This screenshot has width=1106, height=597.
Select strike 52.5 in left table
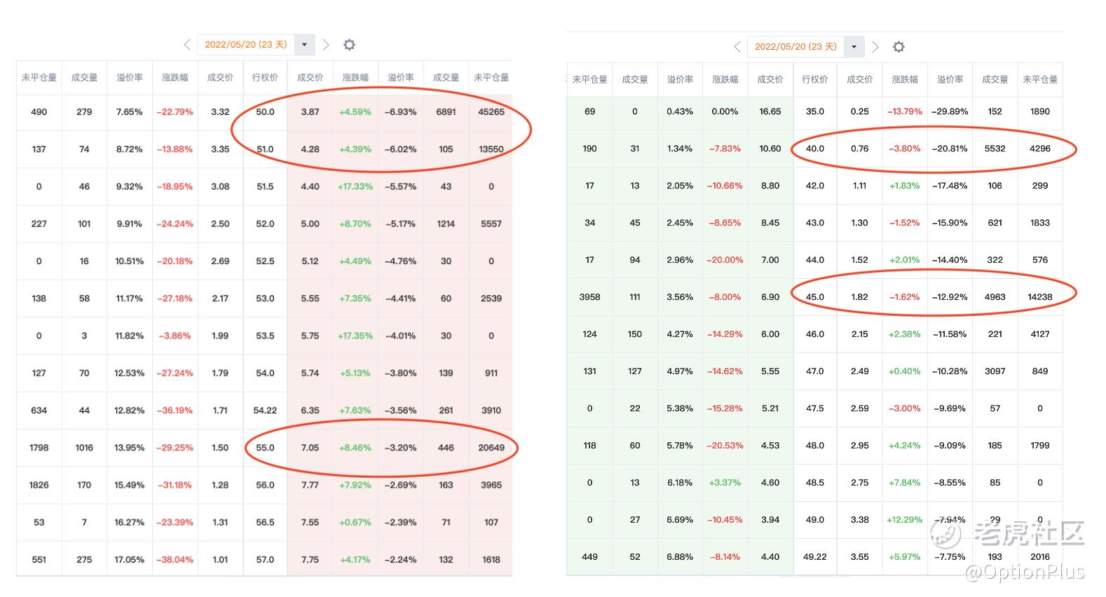(x=265, y=261)
